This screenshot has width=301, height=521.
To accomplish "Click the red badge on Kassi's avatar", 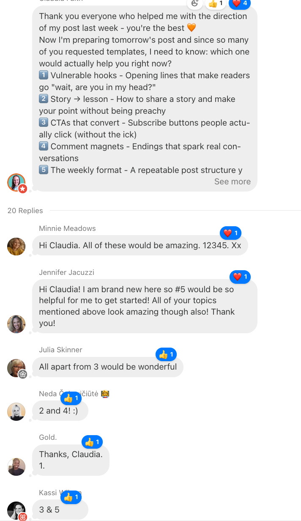I will click(23, 516).
